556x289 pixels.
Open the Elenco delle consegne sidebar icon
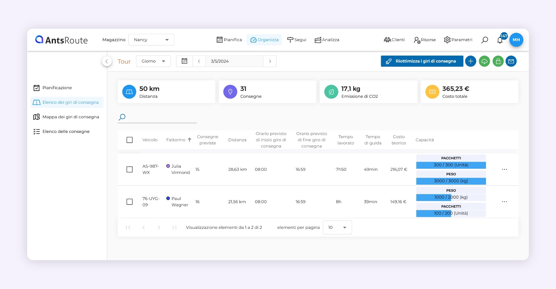click(37, 131)
